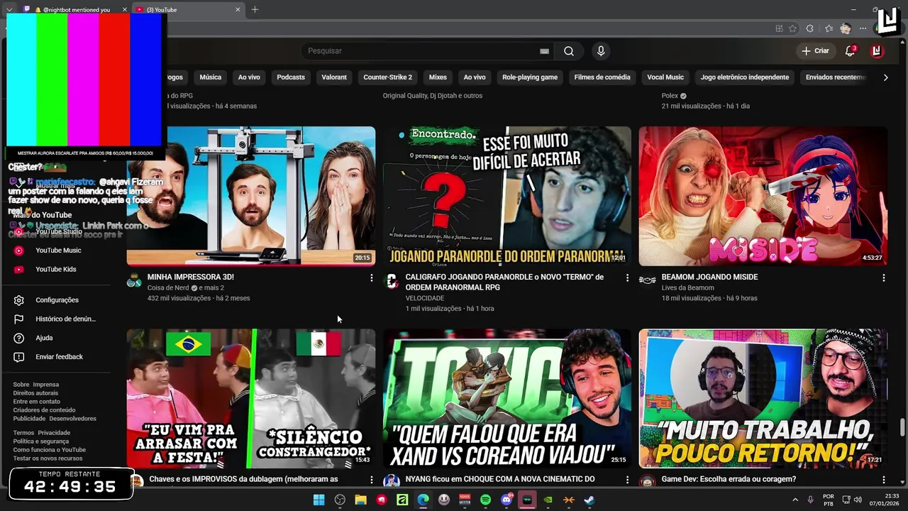Open the Como funciona o YouTube link

pyautogui.click(x=50, y=450)
